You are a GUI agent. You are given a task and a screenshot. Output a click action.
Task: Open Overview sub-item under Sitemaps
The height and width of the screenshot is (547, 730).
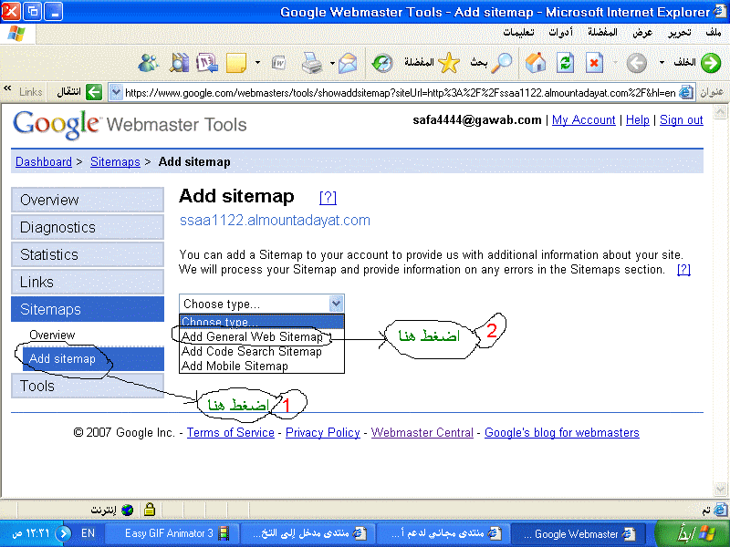tap(52, 335)
